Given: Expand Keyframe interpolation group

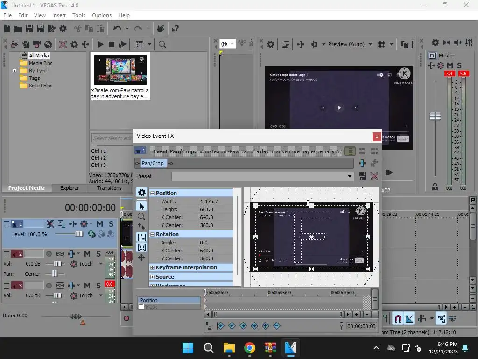Looking at the screenshot, I should pos(153,268).
